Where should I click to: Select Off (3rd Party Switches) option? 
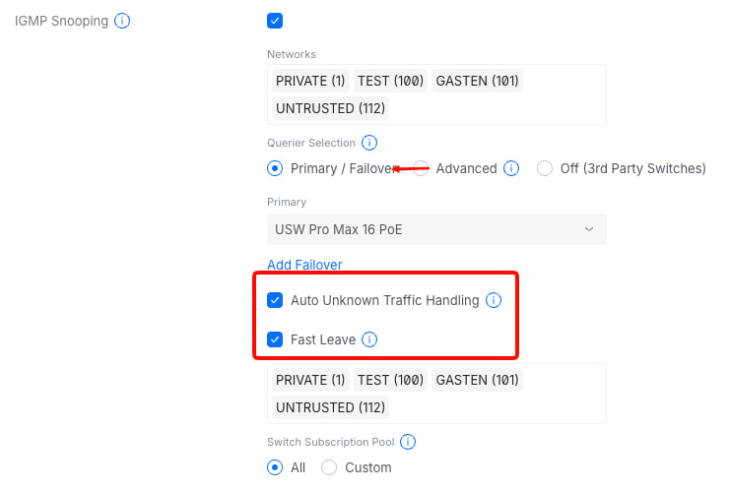[545, 168]
